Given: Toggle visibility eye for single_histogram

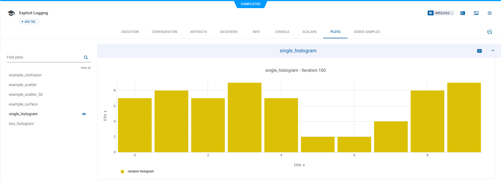Looking at the screenshot, I should tap(84, 114).
